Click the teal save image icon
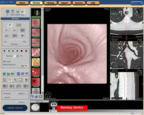Screen dimensions: 144x115 [x=4, y=74]
